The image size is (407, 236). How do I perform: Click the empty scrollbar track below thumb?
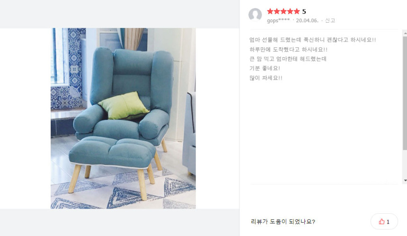(405, 164)
